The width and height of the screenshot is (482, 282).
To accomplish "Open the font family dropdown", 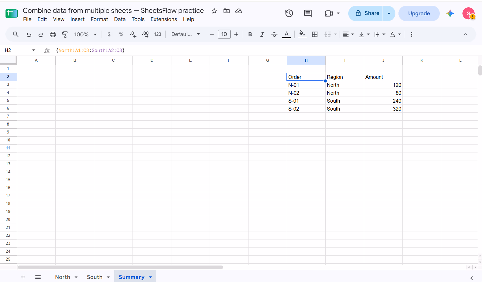I will coord(185,35).
